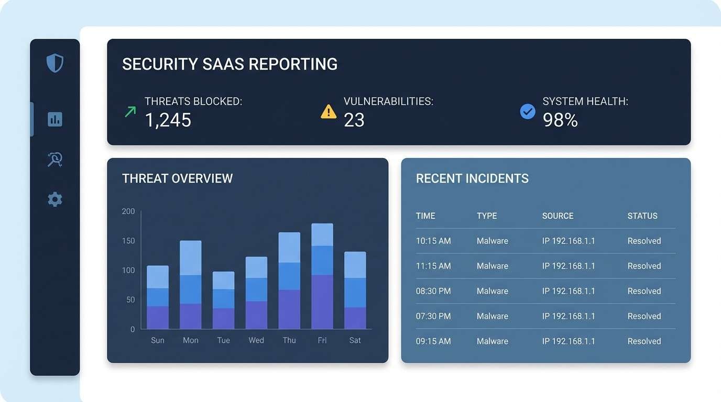Click the green threats trend arrow
Screen dimensions: 721x402
[x=129, y=111]
